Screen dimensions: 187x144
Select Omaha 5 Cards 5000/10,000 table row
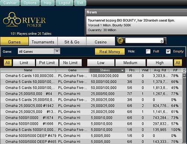coord(91,130)
